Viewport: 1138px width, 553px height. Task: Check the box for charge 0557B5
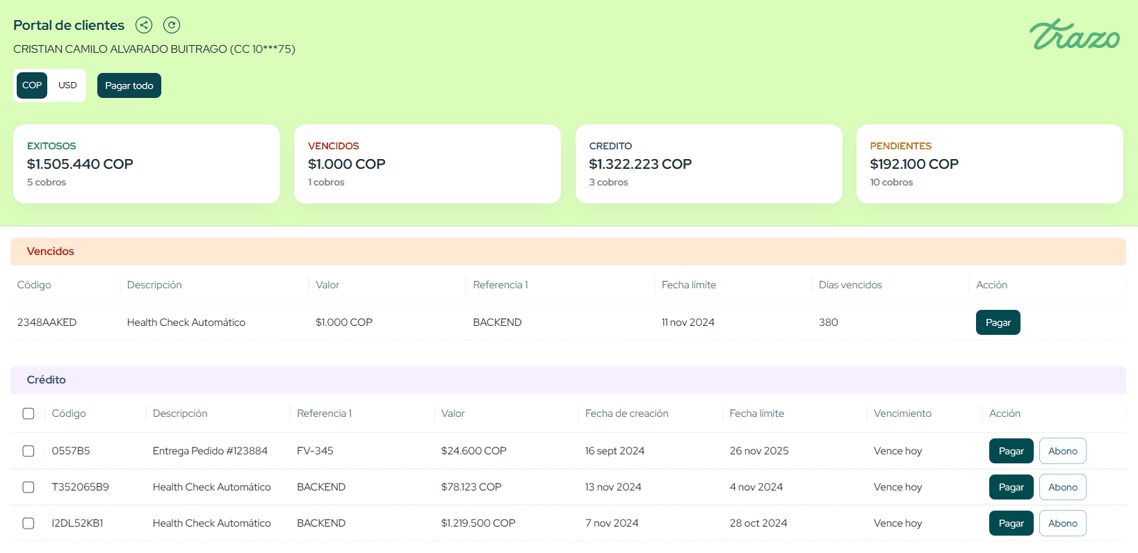(x=29, y=451)
